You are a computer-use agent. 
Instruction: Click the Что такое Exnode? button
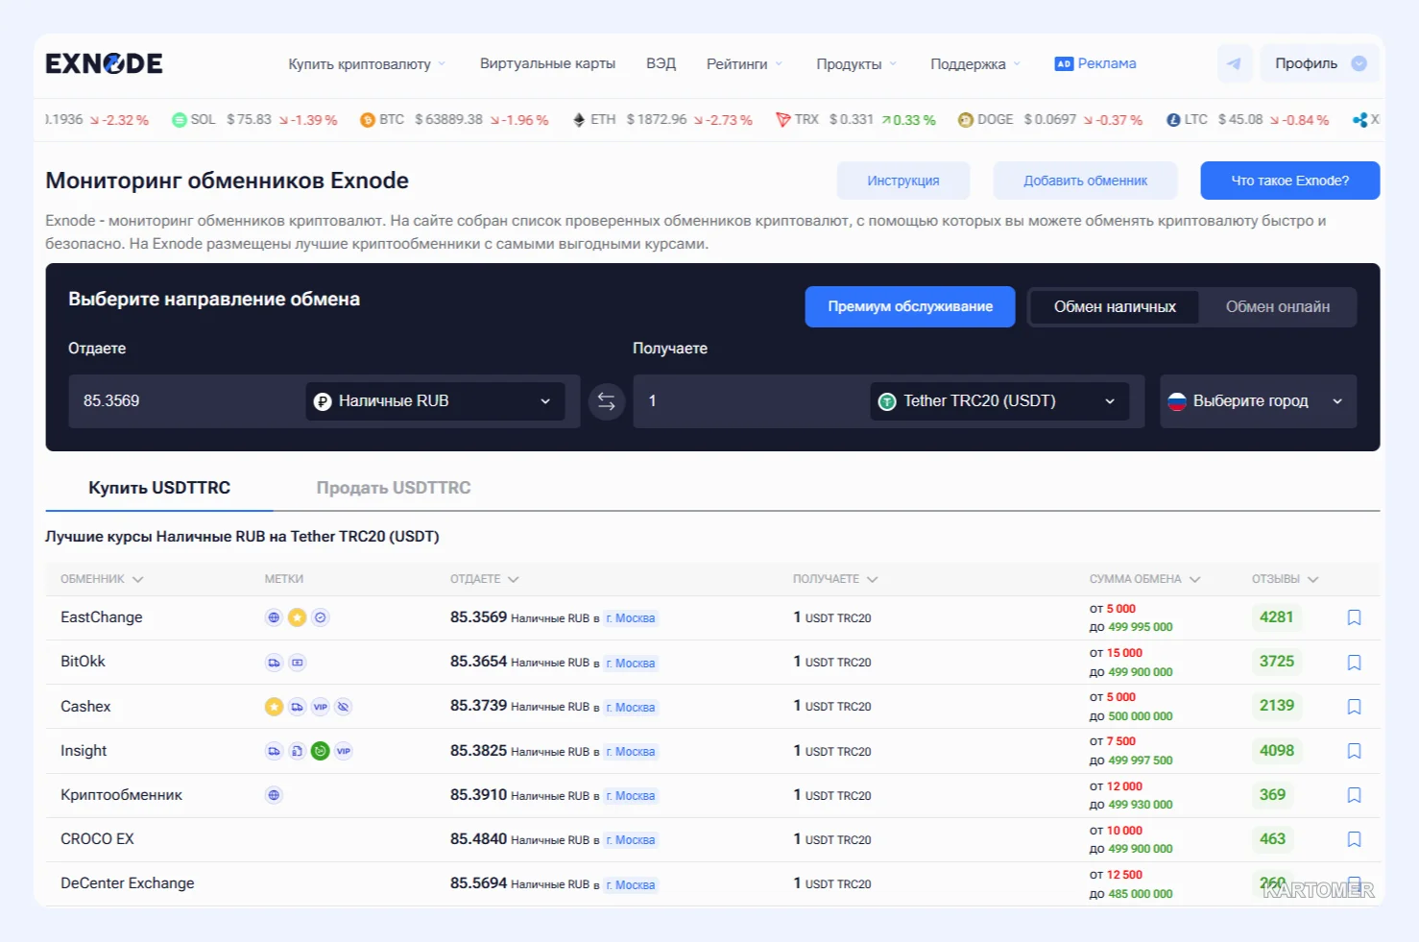[x=1290, y=181]
